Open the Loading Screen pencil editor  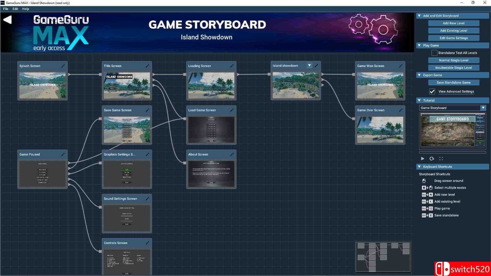232,66
